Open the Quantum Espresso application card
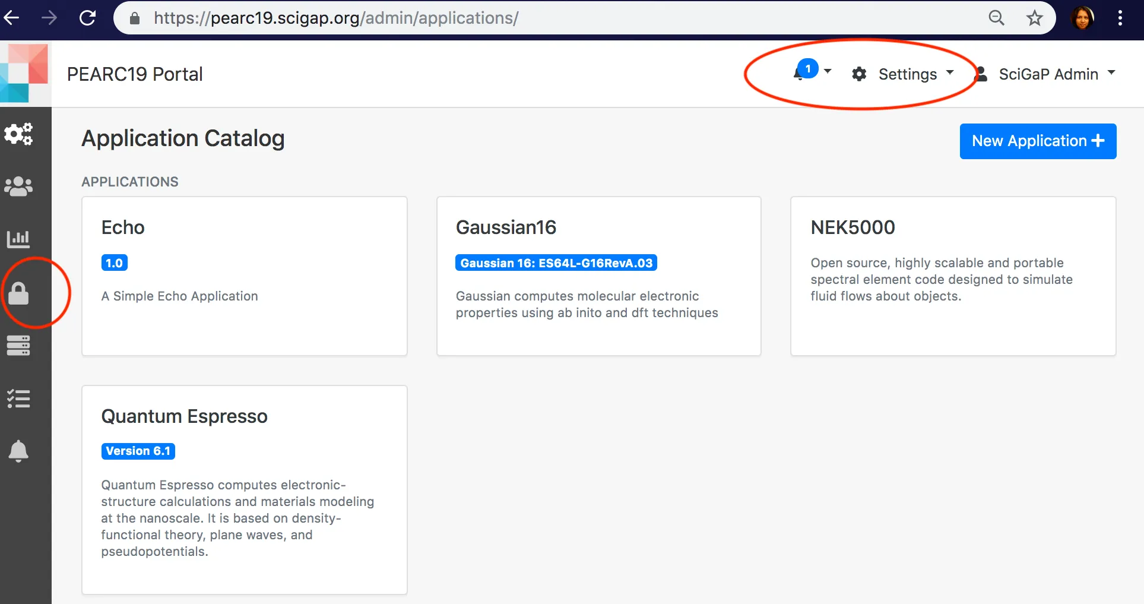Screen dimensions: 1144x604 click(245, 490)
